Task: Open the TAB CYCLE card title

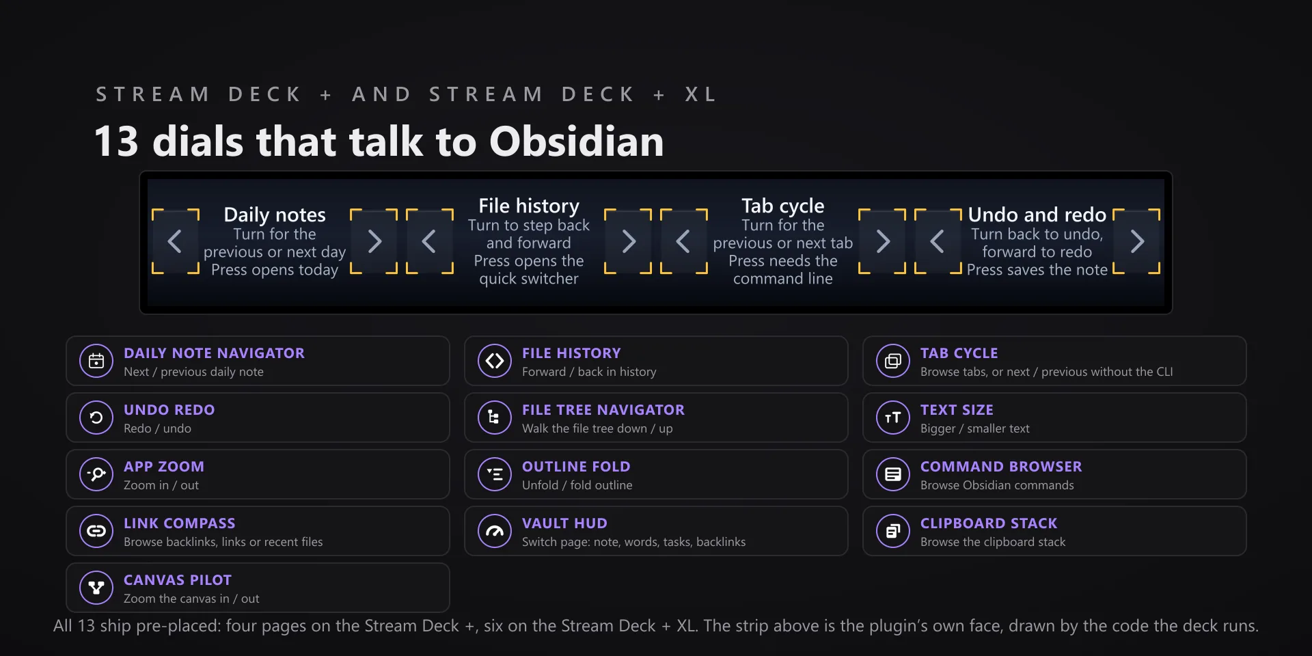Action: coord(959,353)
